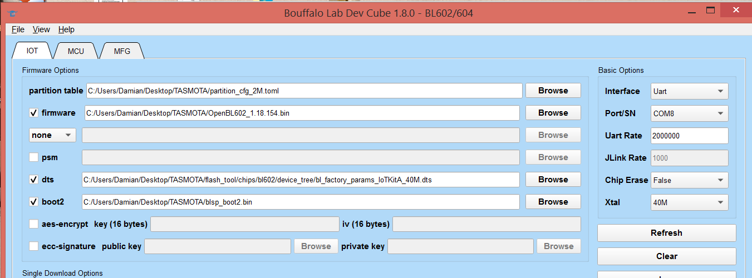
Task: Browse for the partition table file
Action: 553,91
